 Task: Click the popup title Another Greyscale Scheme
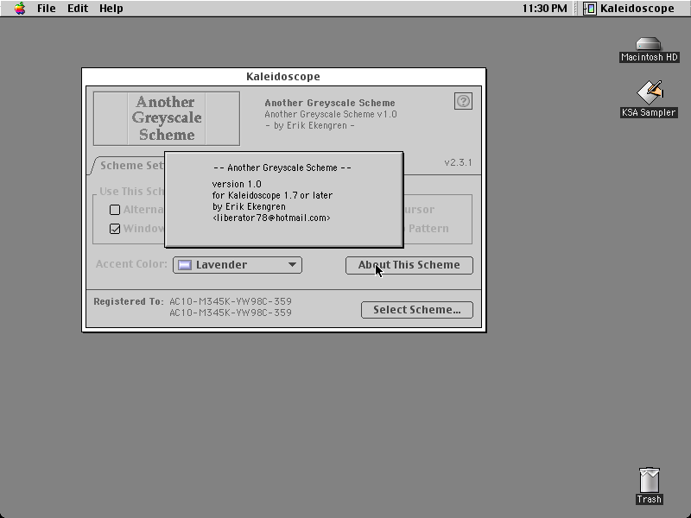[x=282, y=167]
